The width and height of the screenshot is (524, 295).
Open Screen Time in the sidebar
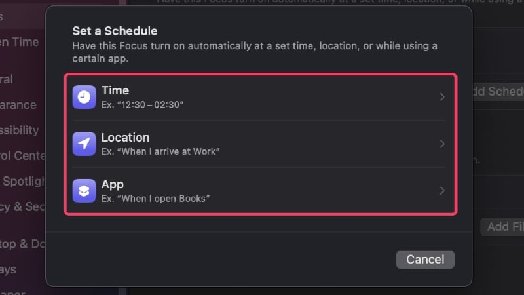(20, 42)
